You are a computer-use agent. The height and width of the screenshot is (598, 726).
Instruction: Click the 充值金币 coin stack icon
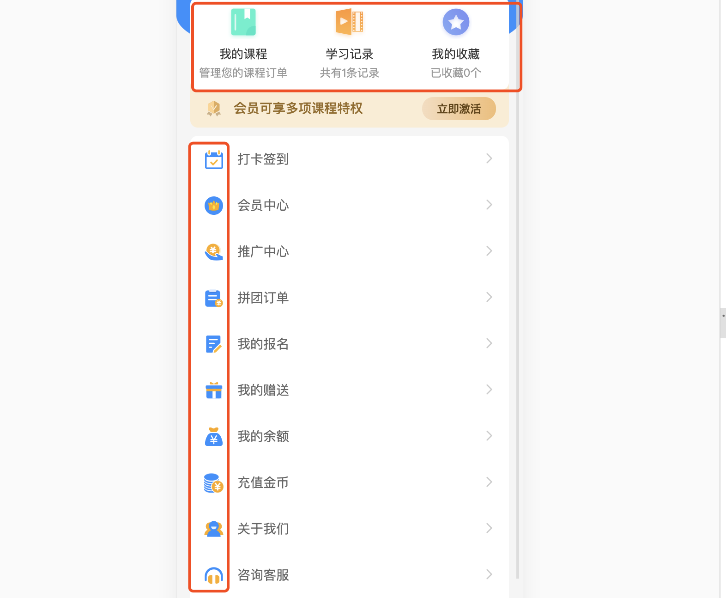pos(214,483)
